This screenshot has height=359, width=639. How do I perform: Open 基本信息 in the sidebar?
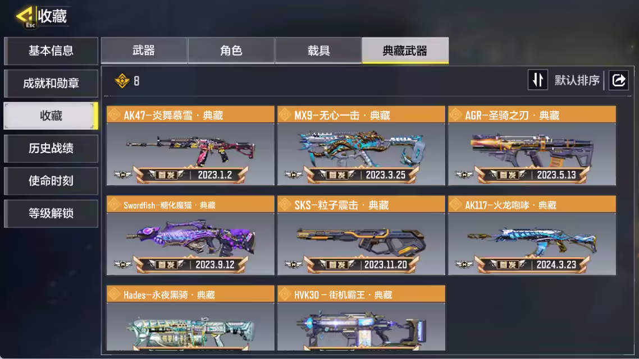[x=51, y=51]
